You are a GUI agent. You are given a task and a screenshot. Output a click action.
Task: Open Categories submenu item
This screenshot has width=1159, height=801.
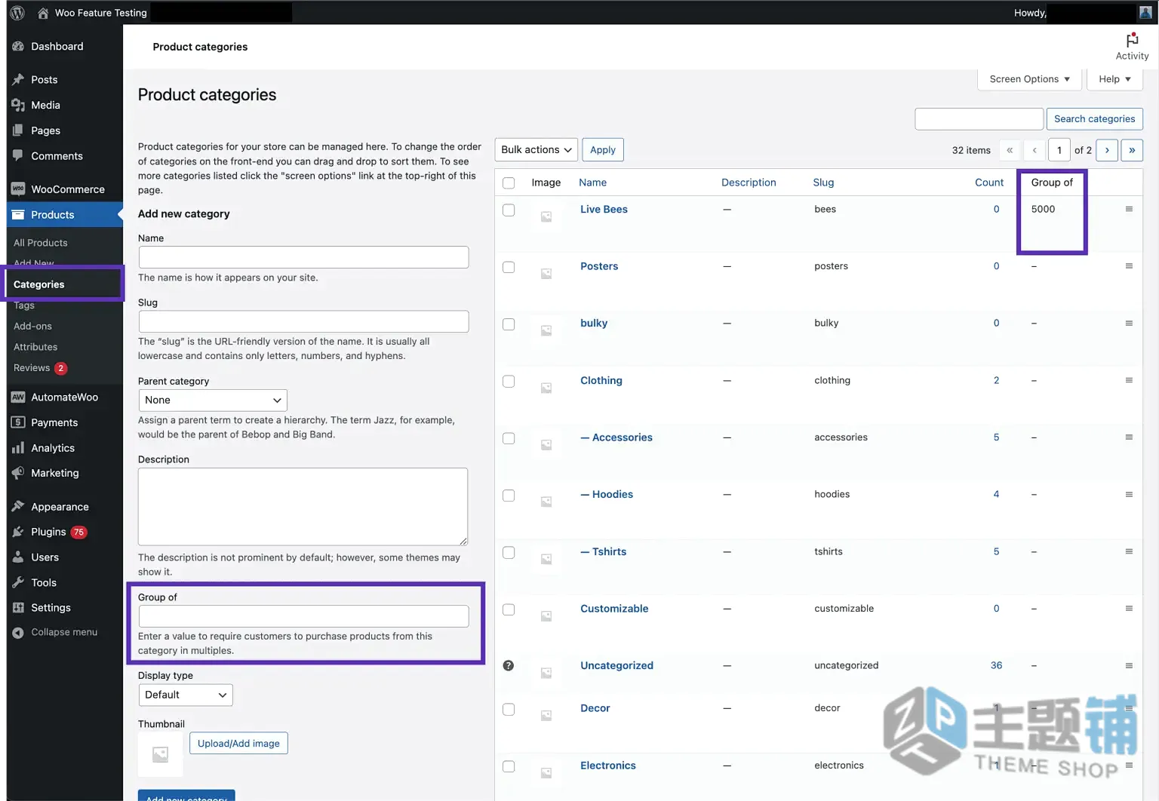click(38, 284)
